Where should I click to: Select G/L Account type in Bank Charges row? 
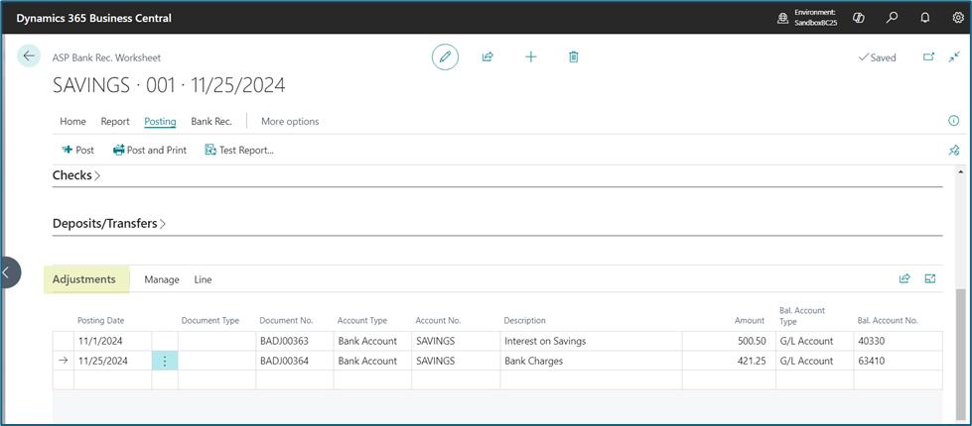pyautogui.click(x=814, y=361)
